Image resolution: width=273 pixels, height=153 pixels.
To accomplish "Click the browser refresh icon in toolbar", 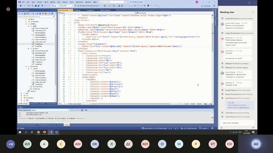I will point(105,6).
